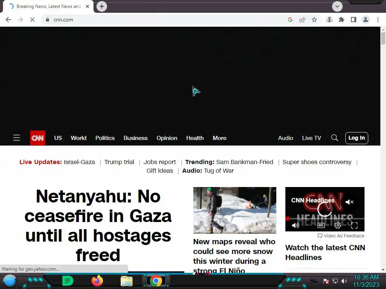Open the Business section
Image resolution: width=386 pixels, height=289 pixels.
136,138
